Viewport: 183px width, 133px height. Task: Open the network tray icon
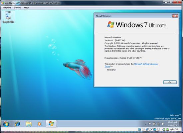point(159,124)
